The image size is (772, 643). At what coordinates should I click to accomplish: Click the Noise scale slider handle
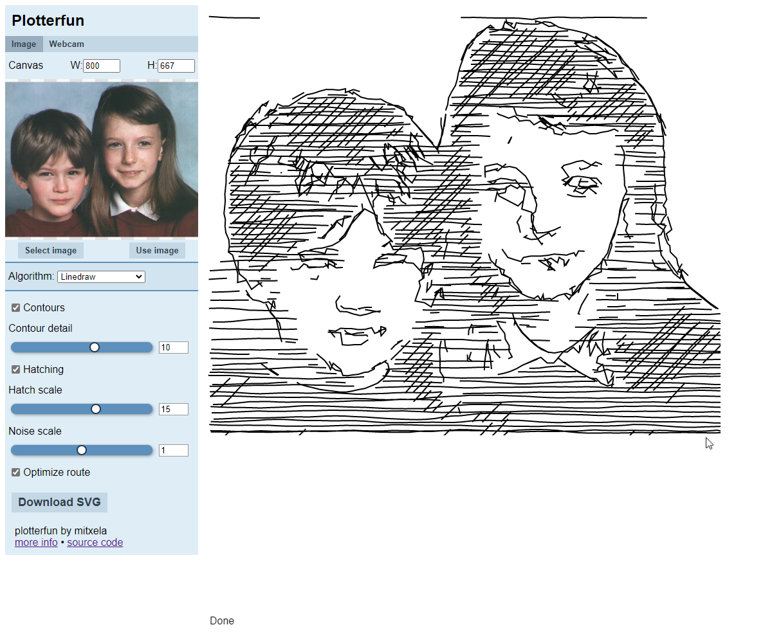pos(82,449)
